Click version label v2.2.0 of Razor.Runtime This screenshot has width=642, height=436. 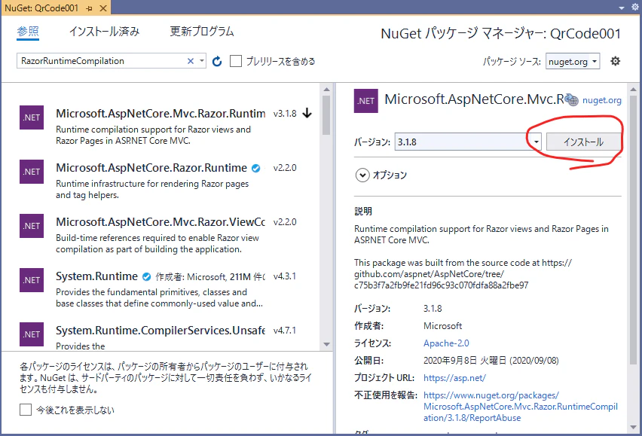click(285, 168)
